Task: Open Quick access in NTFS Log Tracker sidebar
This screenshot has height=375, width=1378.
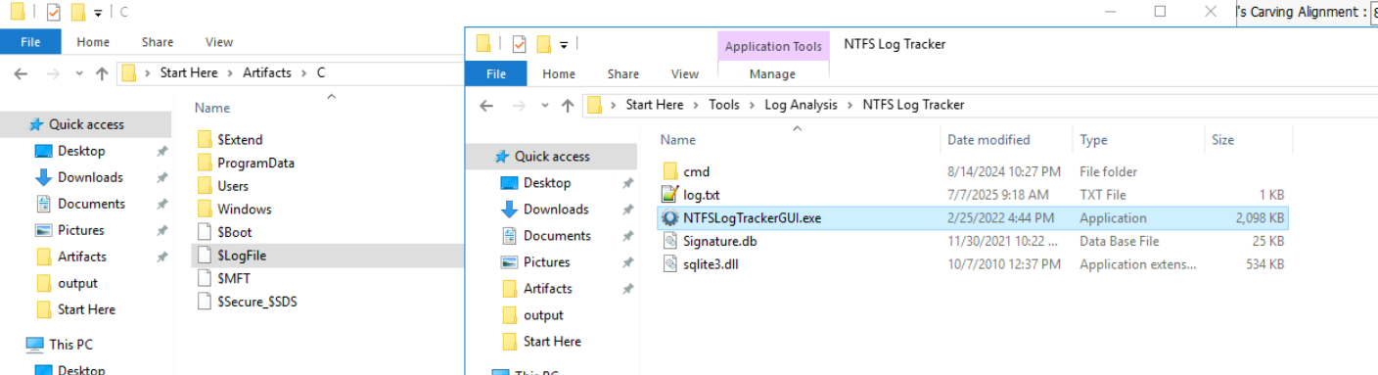Action: [552, 157]
